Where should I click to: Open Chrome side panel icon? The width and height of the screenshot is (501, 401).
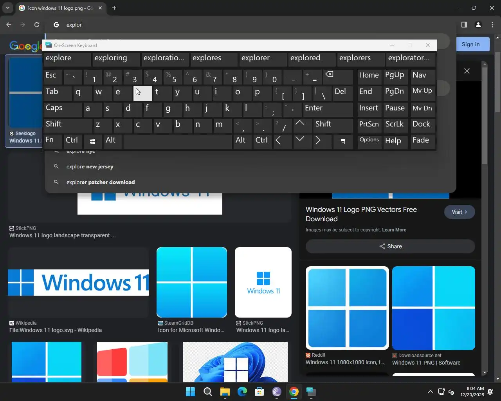tap(464, 25)
